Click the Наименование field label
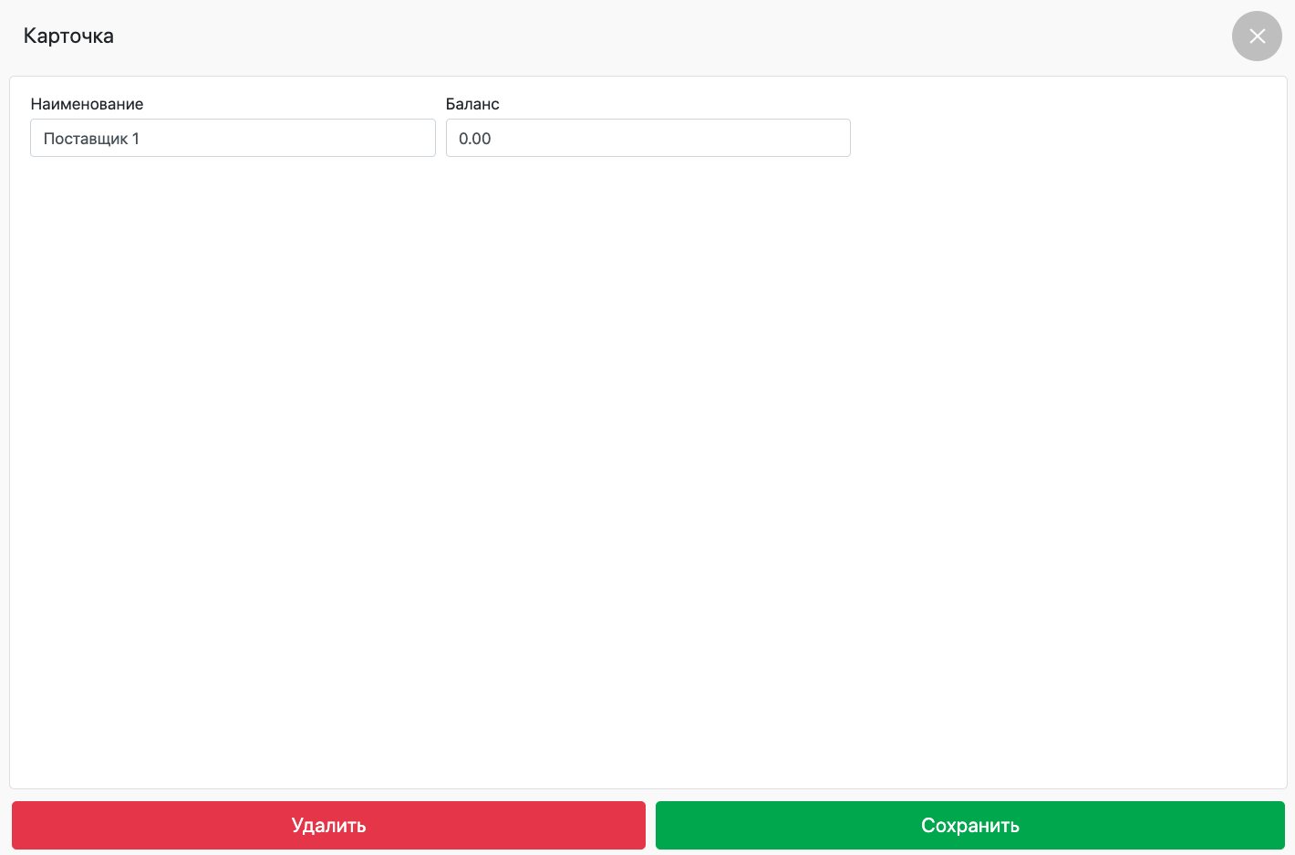 point(87,104)
